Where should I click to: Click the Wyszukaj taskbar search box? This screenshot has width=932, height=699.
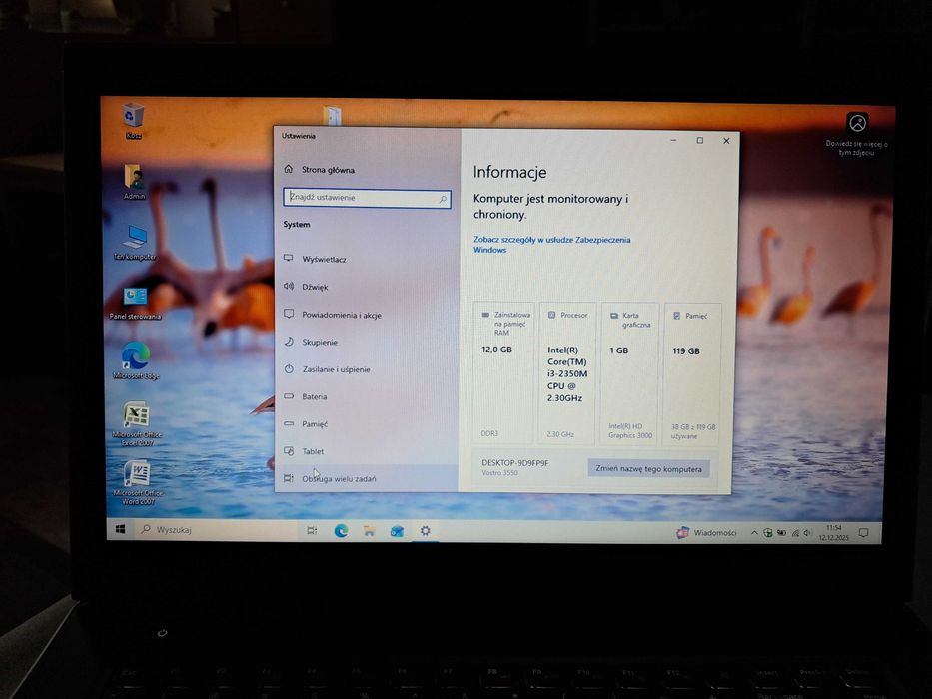click(217, 529)
